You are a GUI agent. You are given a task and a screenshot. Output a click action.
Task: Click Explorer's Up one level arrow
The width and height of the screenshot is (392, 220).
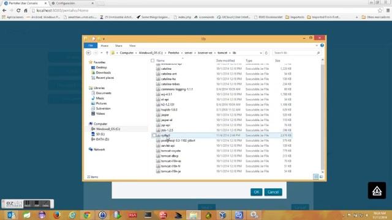click(x=107, y=53)
